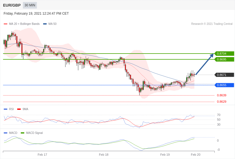Click the RSI 50 level label

click(x=219, y=120)
